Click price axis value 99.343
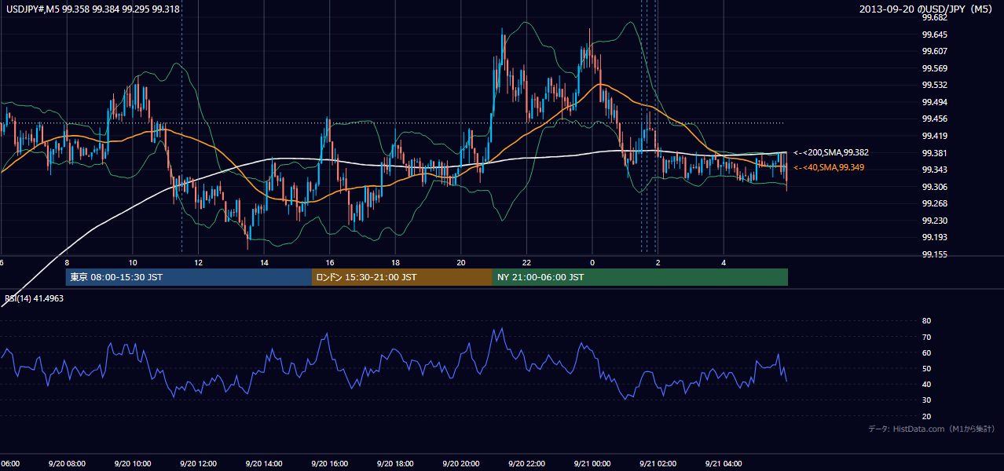Viewport: 1004px width, 471px height. pyautogui.click(x=934, y=170)
